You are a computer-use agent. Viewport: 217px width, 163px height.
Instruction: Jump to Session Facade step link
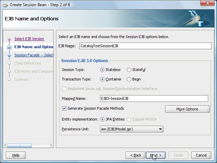(x=34, y=55)
